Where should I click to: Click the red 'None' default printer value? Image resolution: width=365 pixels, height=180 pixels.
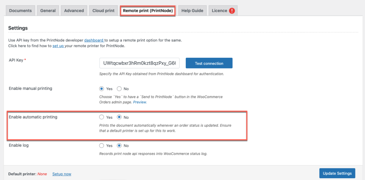tap(42, 174)
